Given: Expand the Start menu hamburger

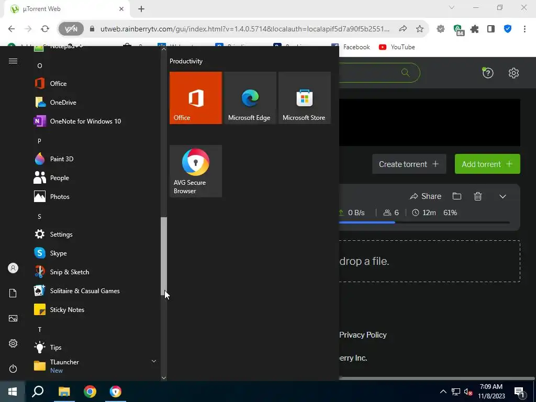Looking at the screenshot, I should tap(13, 61).
